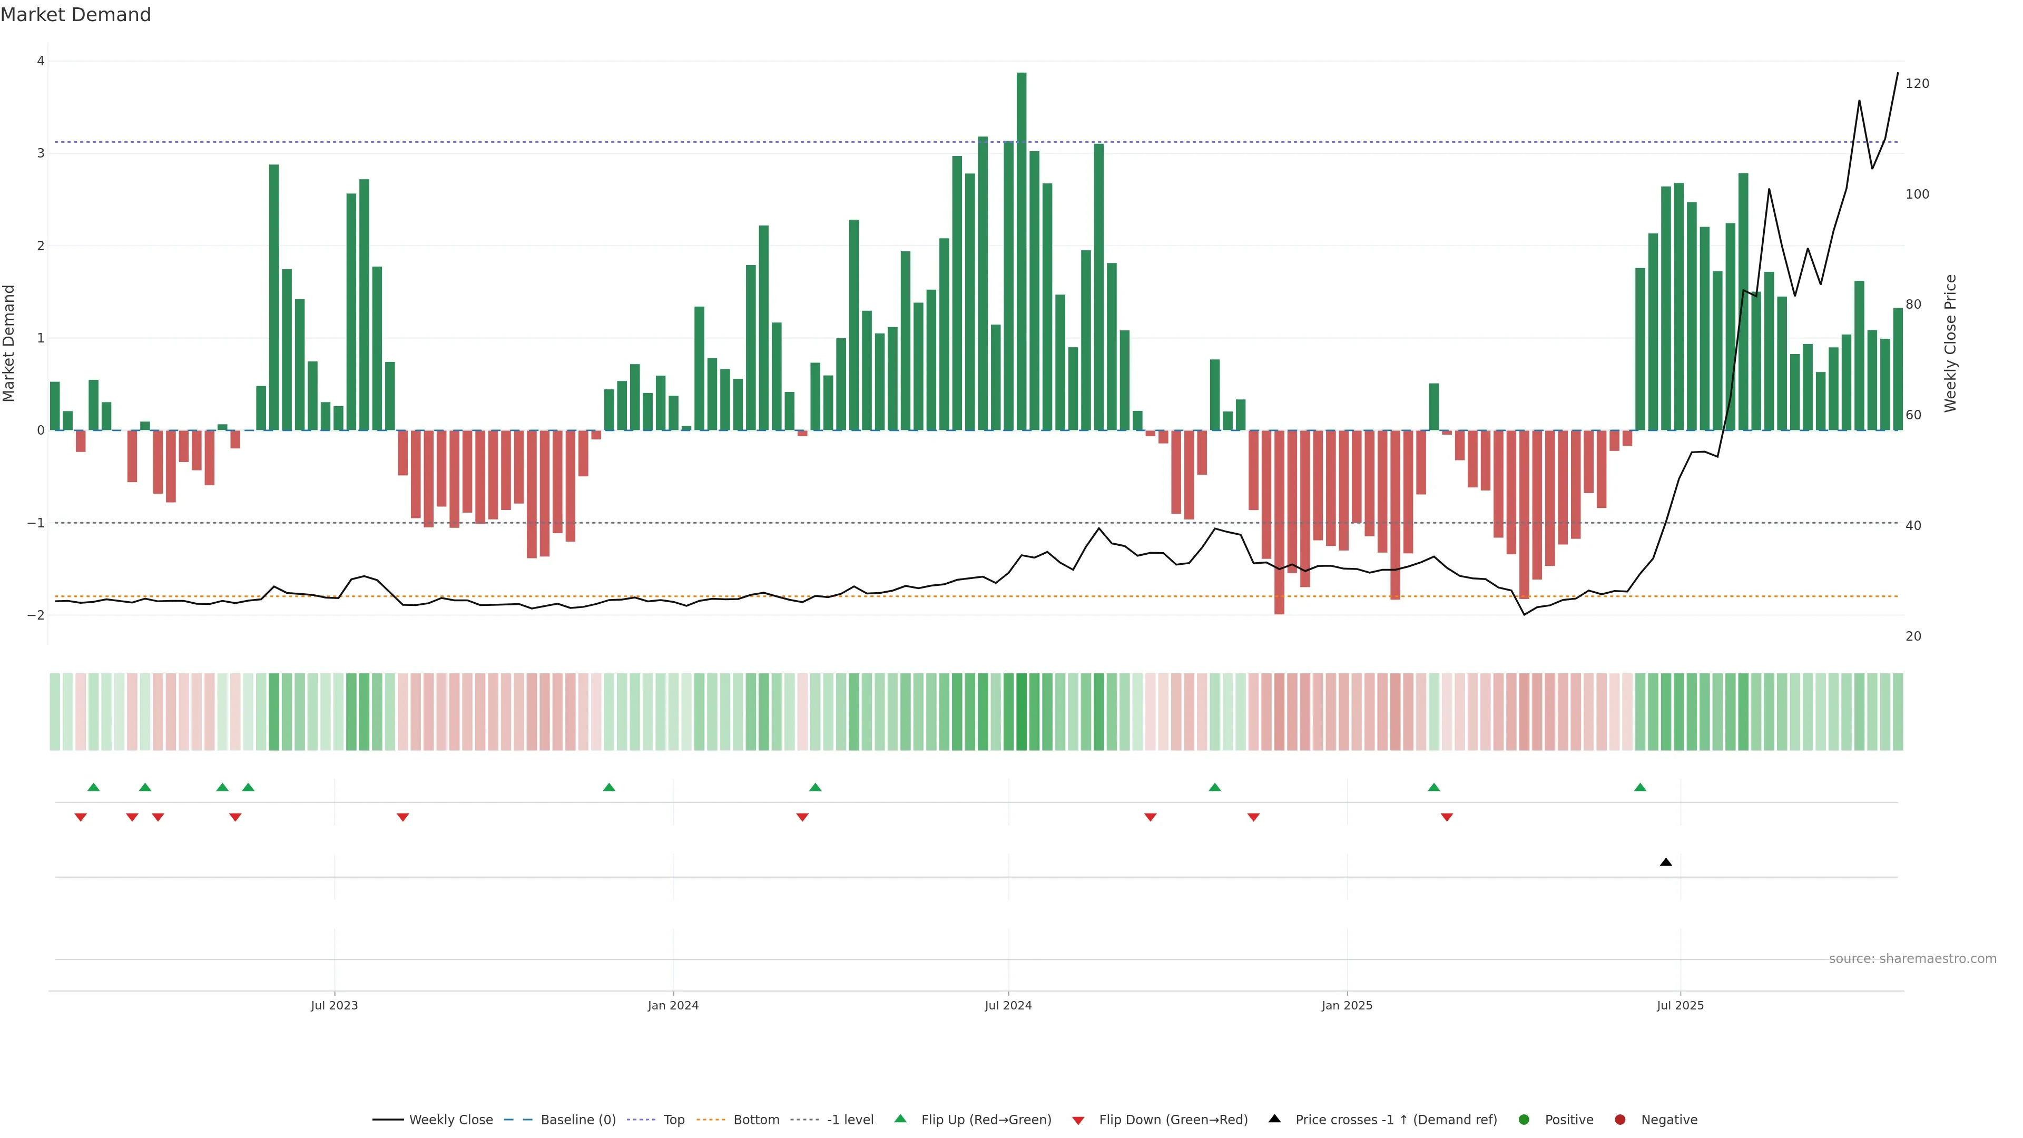Click the darkest green heatmap strip cell
2023x1138 pixels.
[x=1021, y=712]
